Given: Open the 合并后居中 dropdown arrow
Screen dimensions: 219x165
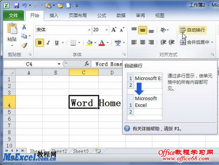Looking at the screenshot, I should (x=212, y=42).
